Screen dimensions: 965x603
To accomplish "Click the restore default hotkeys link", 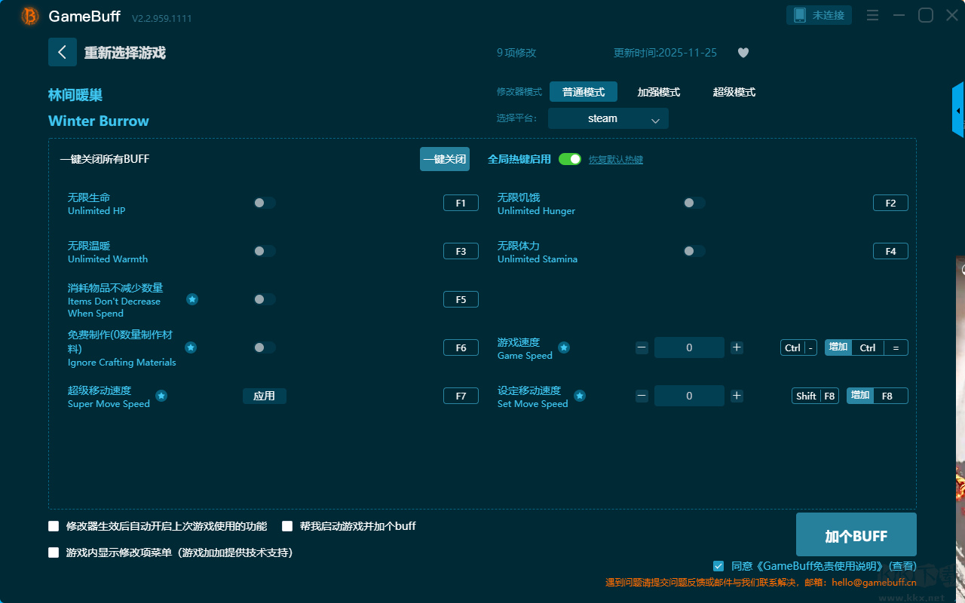I will point(615,160).
